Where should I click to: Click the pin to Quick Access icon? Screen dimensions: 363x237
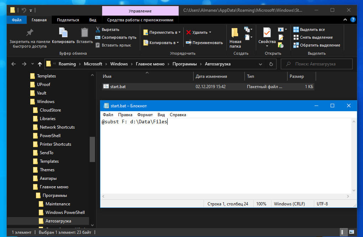click(30, 32)
